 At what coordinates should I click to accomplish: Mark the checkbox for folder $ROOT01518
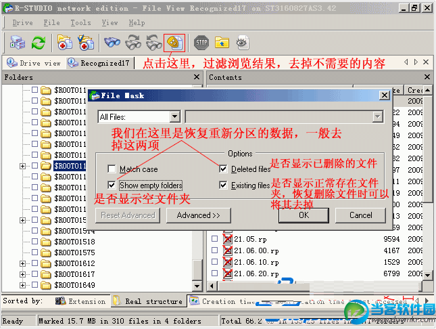coord(34,241)
